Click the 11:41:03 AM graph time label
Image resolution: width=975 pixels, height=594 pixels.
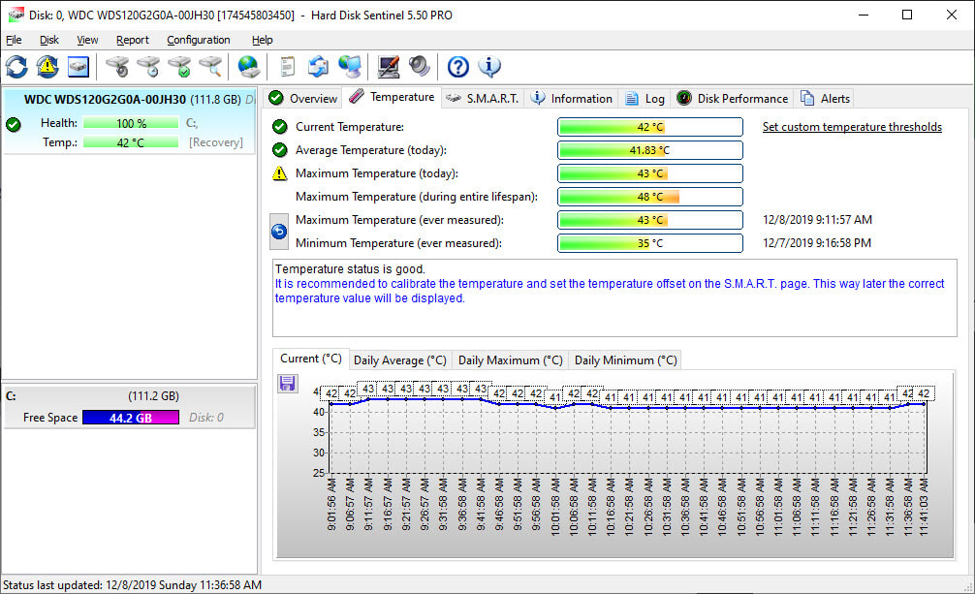[x=924, y=507]
